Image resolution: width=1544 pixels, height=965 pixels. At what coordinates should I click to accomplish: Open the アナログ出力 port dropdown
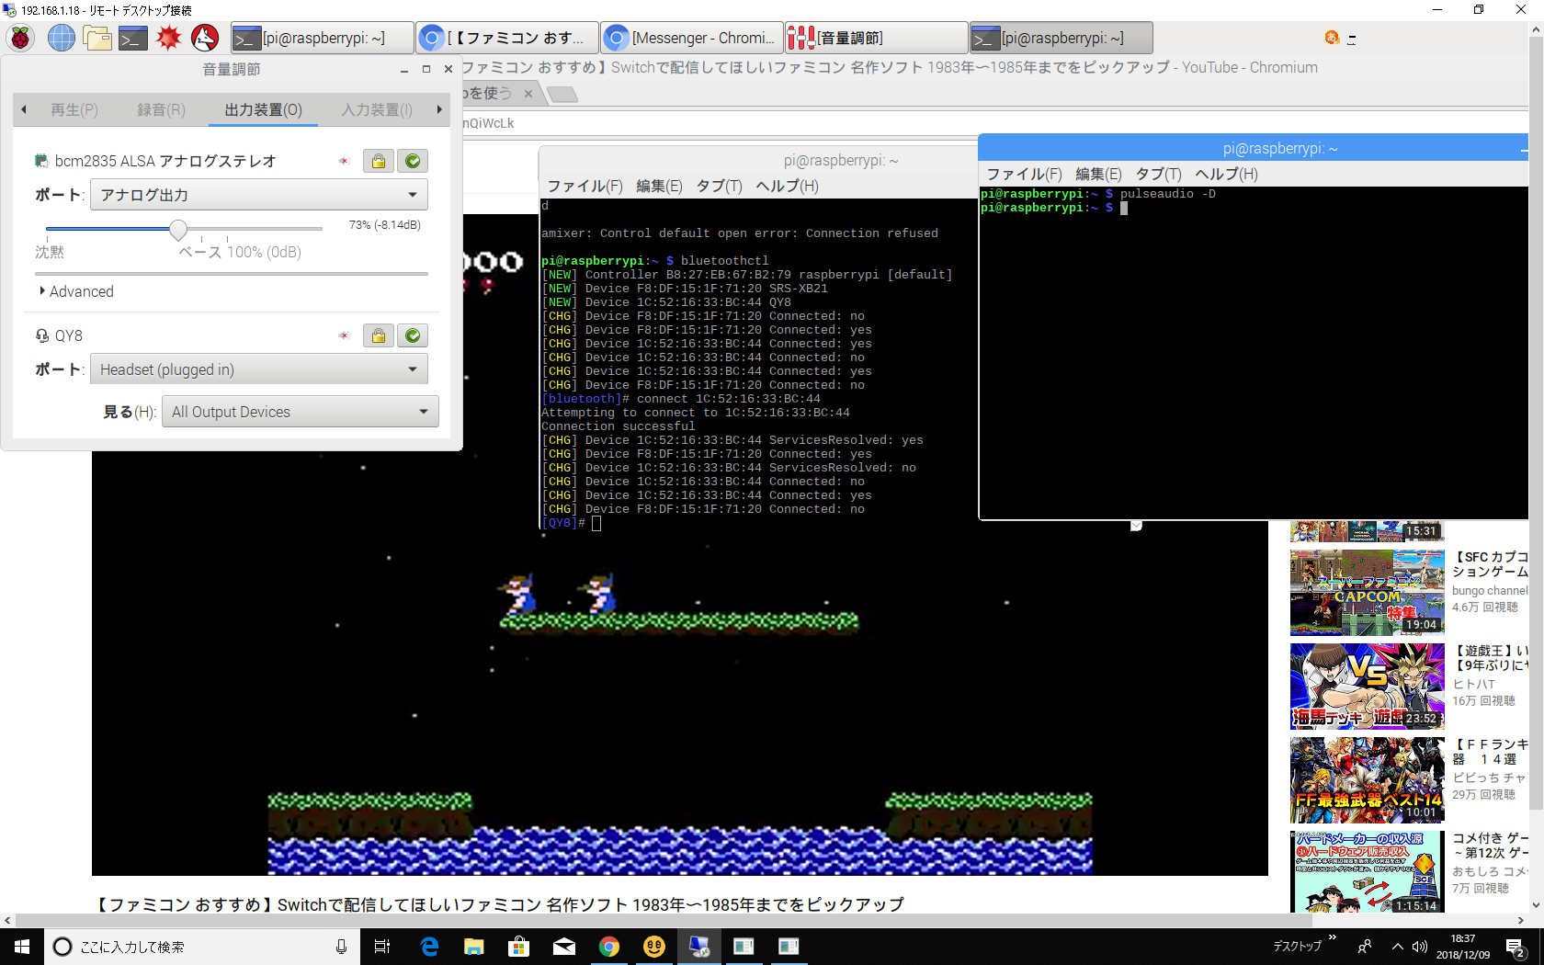tap(259, 195)
